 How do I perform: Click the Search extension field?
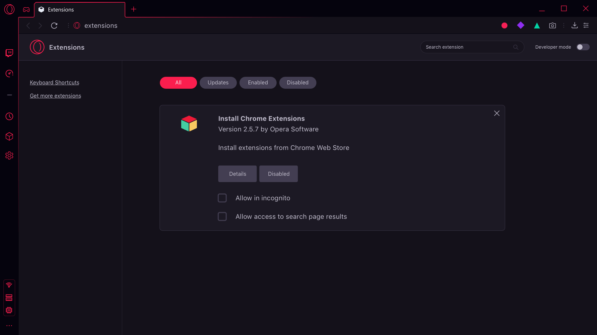click(468, 47)
